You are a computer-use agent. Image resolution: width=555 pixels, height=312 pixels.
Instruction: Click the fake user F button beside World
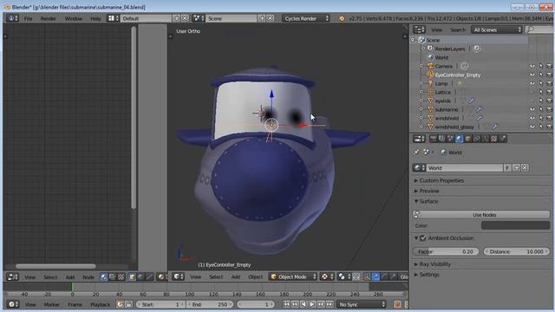click(507, 168)
